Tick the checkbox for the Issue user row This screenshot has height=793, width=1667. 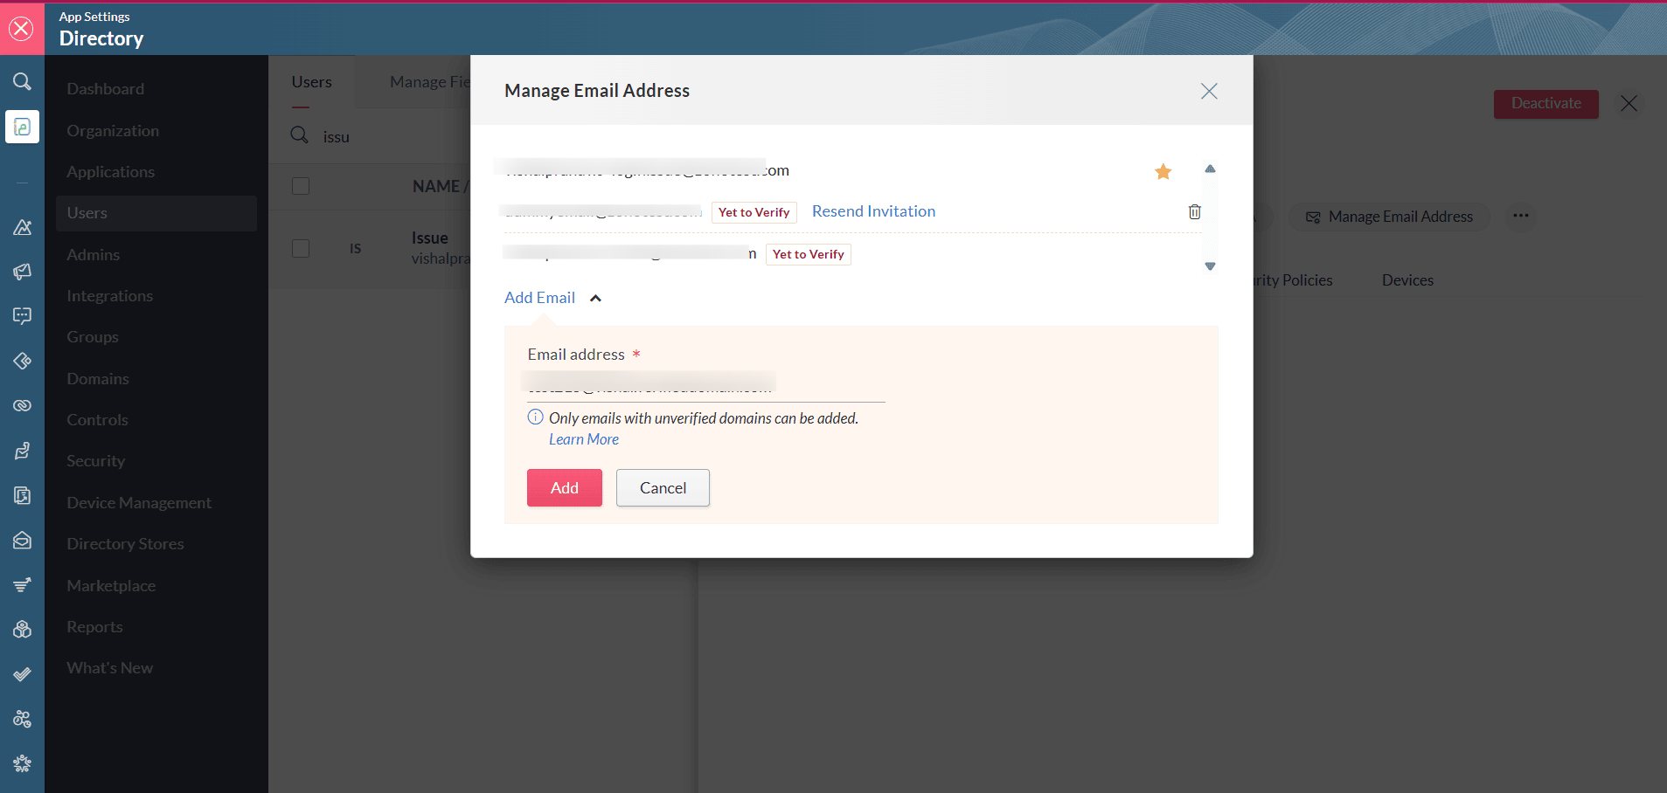click(301, 248)
